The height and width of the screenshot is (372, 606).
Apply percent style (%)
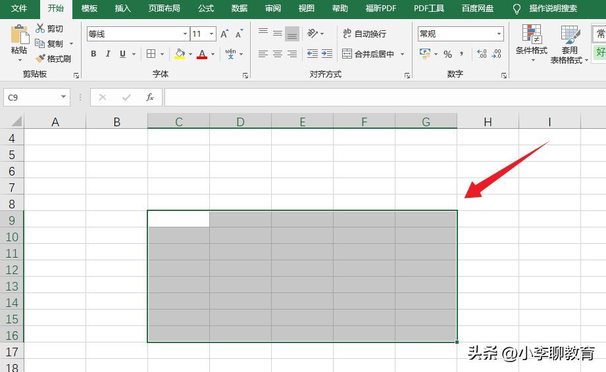[447, 54]
